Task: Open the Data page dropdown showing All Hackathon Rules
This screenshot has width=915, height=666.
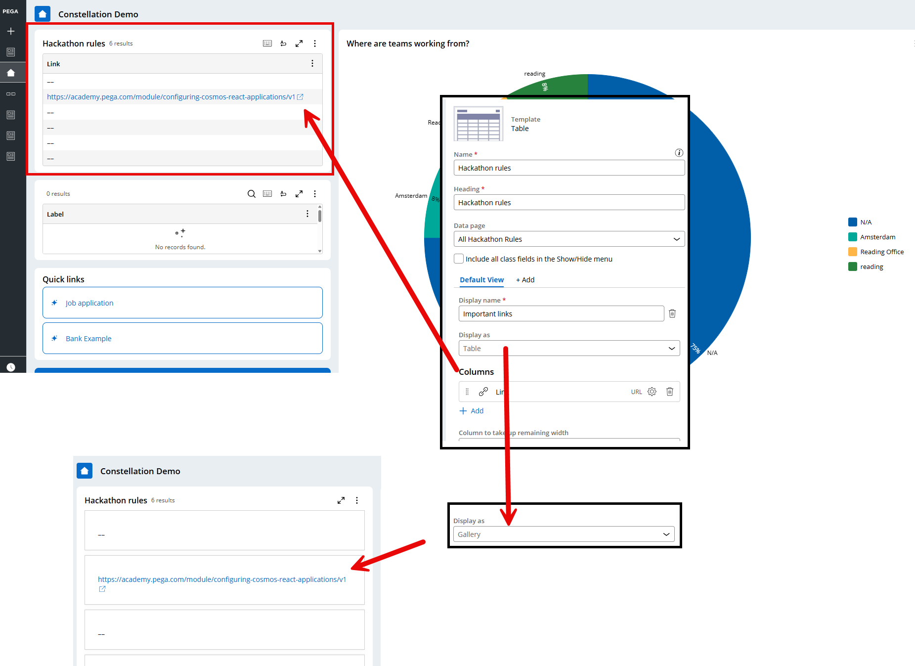Action: (569, 239)
